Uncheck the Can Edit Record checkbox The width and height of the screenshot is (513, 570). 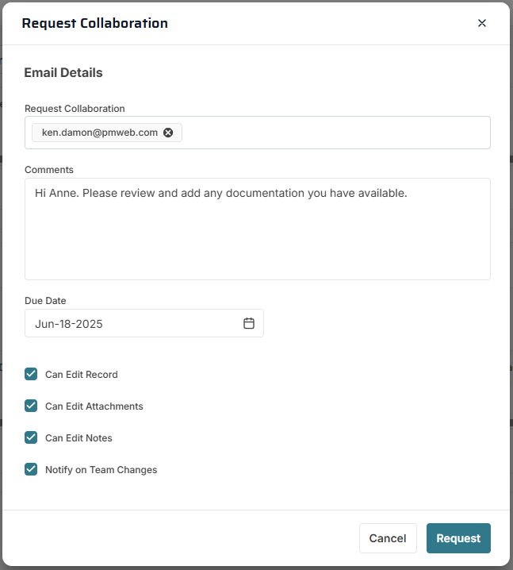[32, 374]
